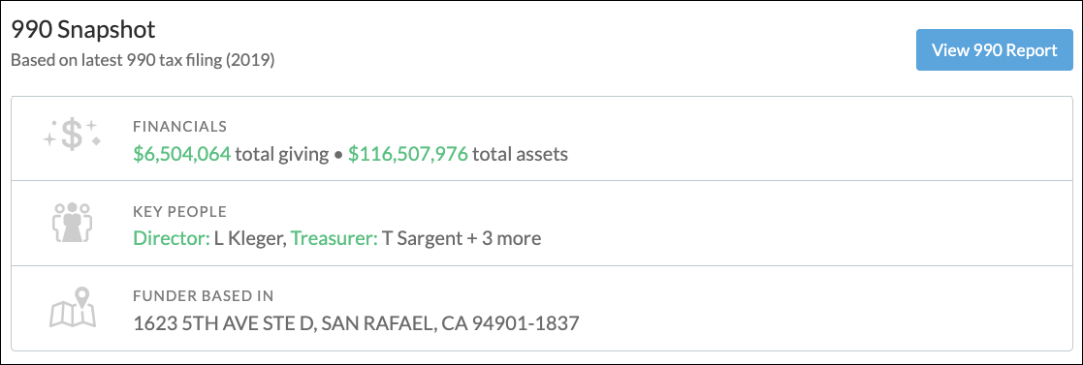Click the $116,507,976 total assets amount
This screenshot has height=365, width=1083.
408,154
